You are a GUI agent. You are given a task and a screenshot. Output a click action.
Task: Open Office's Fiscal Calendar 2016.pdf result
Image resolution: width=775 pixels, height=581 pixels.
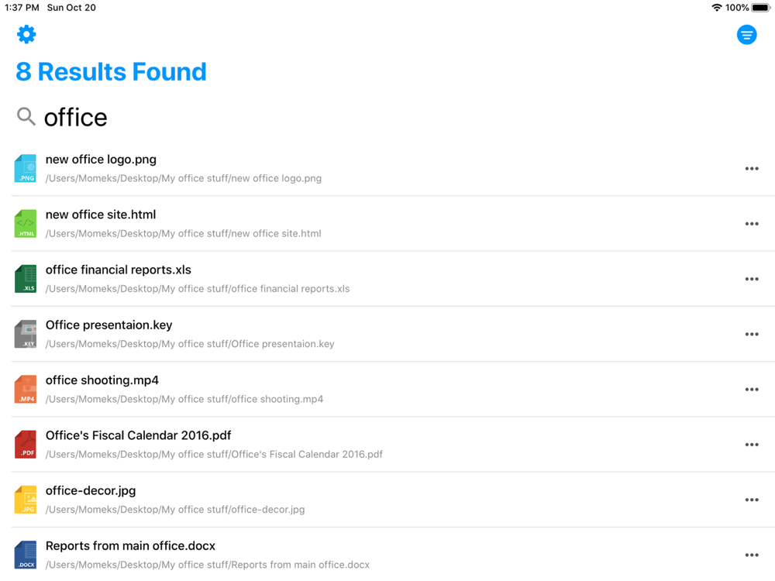pos(139,436)
